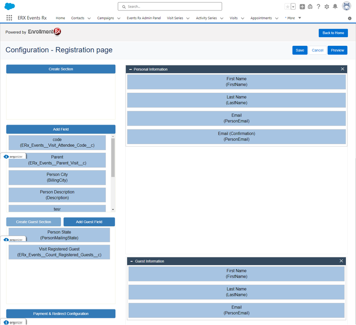
Task: Open the Salesforce Help question mark
Action: tap(318, 7)
